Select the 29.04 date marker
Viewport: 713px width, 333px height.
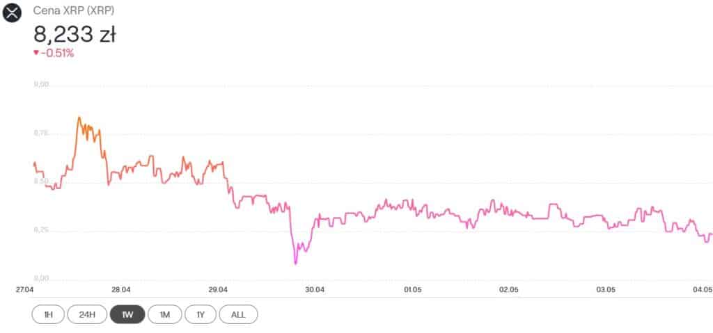[218, 289]
